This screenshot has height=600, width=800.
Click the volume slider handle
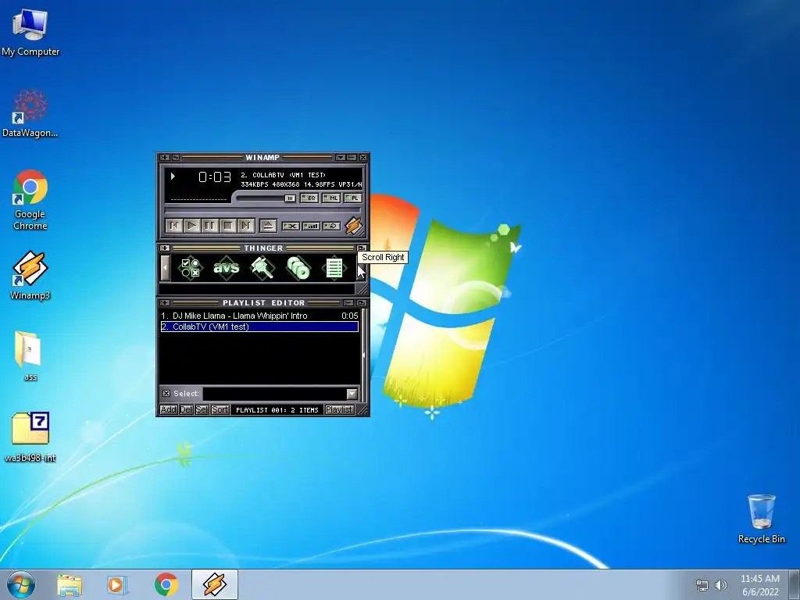click(290, 198)
